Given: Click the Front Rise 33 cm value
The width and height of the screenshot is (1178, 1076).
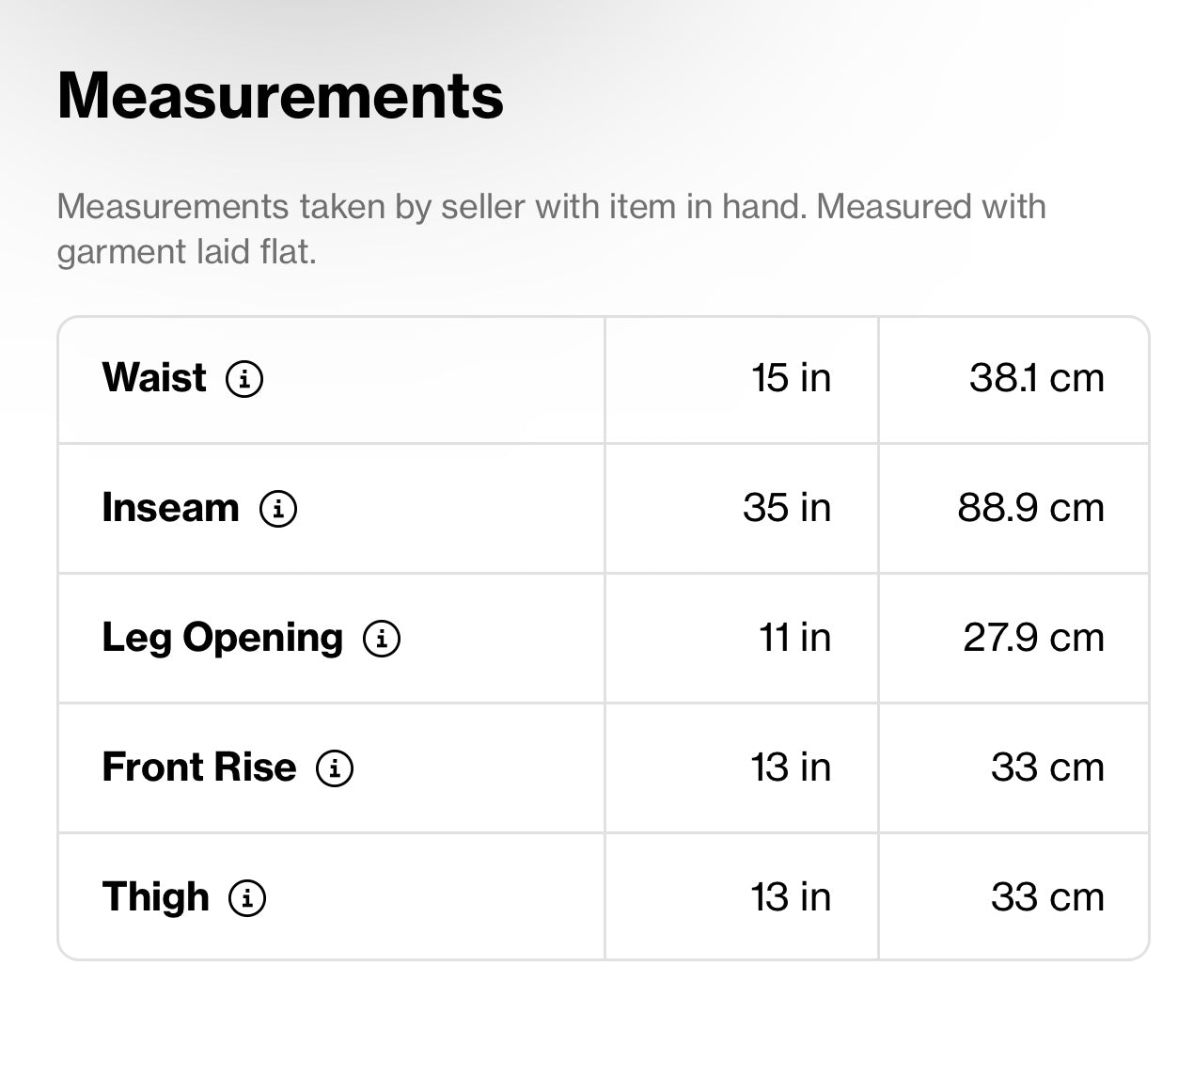Looking at the screenshot, I should (x=1047, y=767).
